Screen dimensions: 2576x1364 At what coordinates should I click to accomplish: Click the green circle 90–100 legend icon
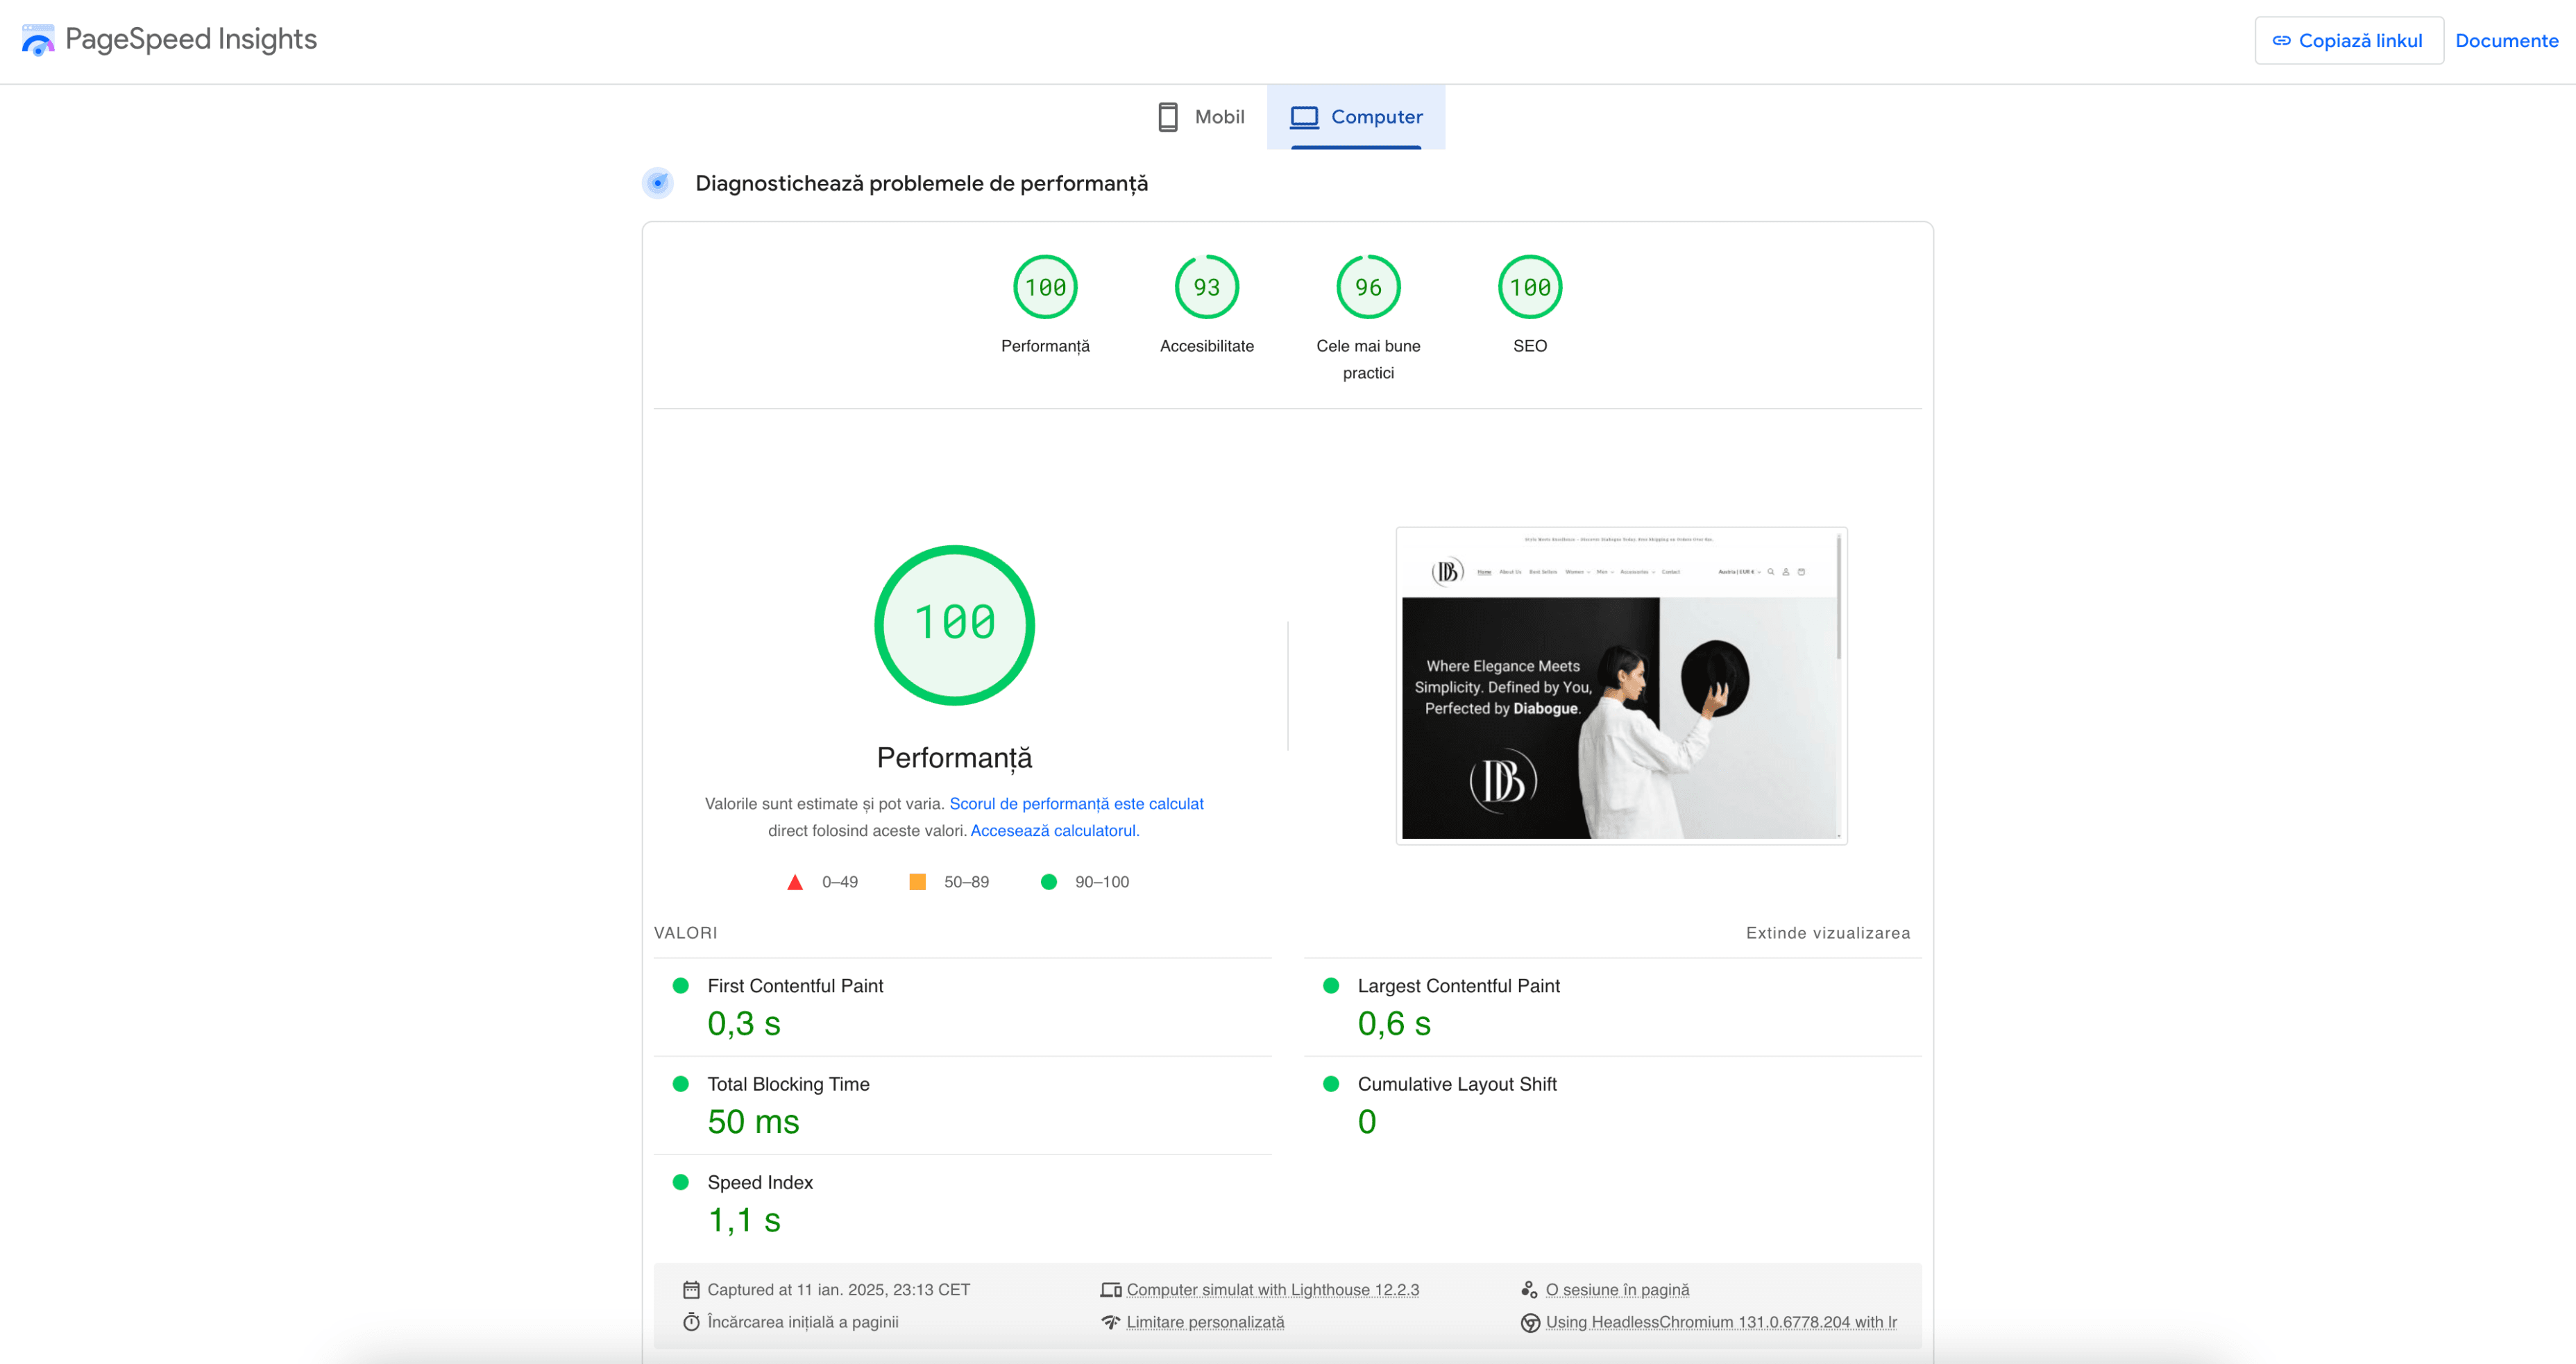(1048, 882)
